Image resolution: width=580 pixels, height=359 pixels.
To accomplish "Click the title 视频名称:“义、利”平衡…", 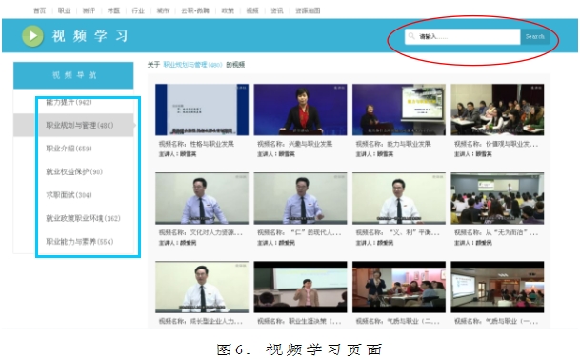I will click(x=398, y=232).
